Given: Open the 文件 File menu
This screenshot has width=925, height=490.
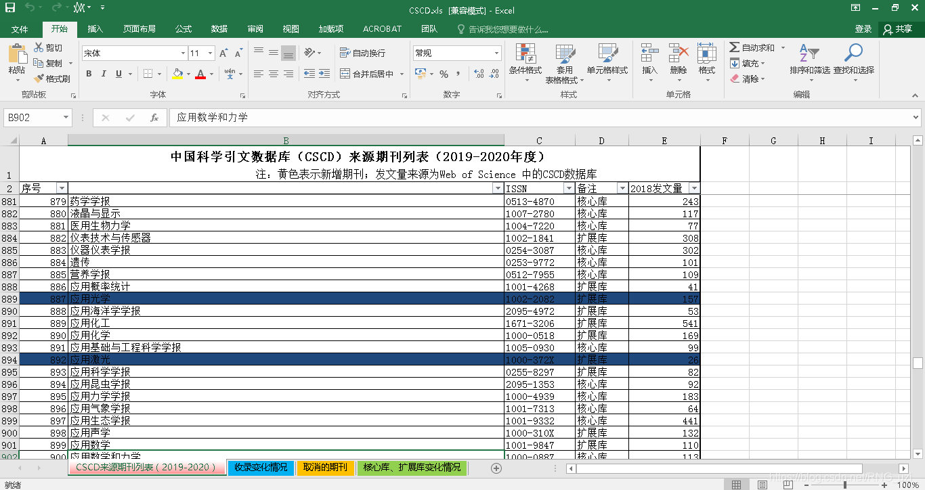Looking at the screenshot, I should tap(20, 29).
